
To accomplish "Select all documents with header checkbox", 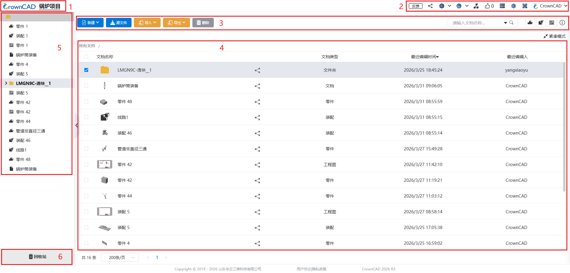I will tap(86, 57).
